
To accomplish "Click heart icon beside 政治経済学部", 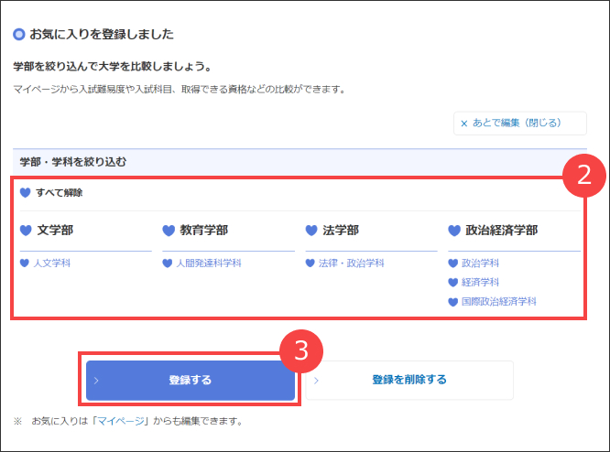I will (454, 231).
